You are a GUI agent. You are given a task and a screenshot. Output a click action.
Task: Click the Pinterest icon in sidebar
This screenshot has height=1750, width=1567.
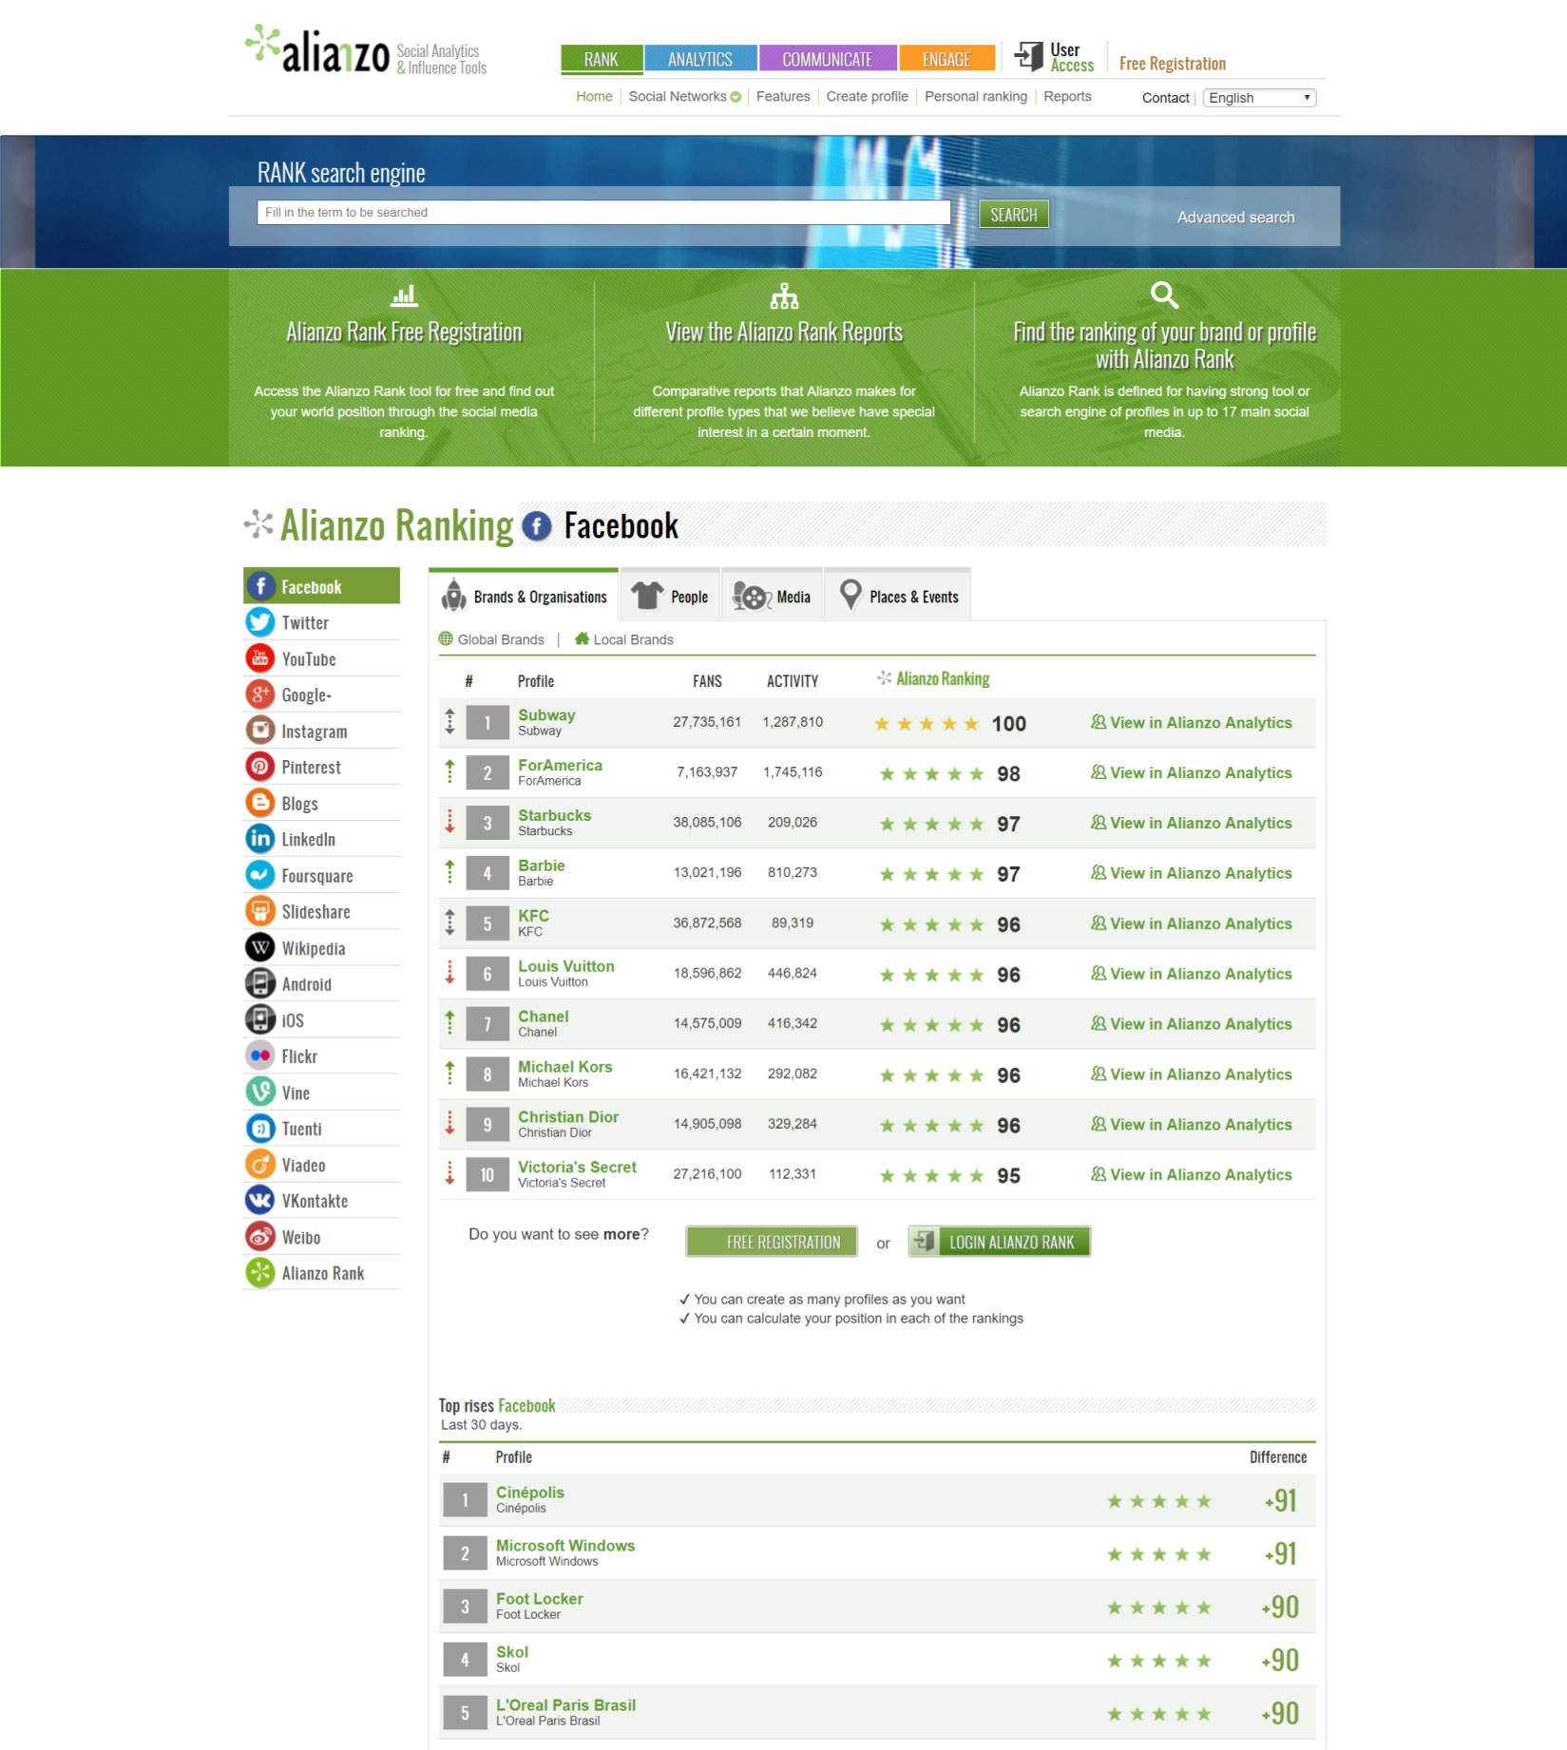point(259,767)
